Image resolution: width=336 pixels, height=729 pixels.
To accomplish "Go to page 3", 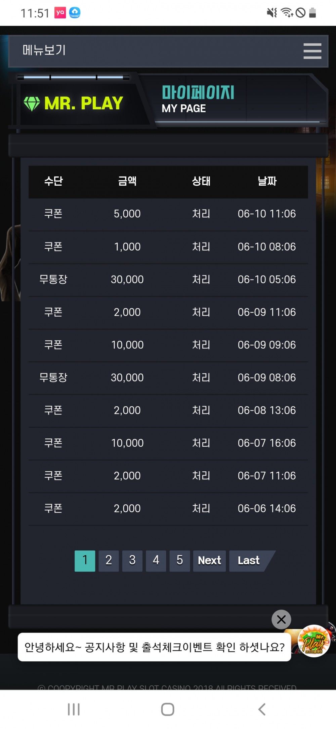I will (132, 561).
